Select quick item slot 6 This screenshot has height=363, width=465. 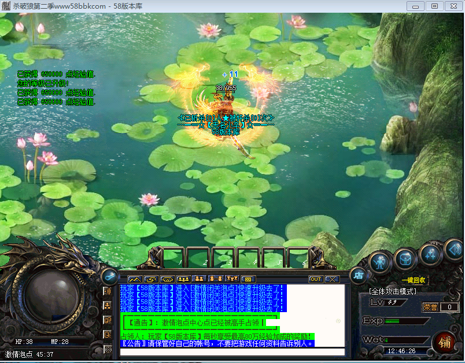pos(298,257)
